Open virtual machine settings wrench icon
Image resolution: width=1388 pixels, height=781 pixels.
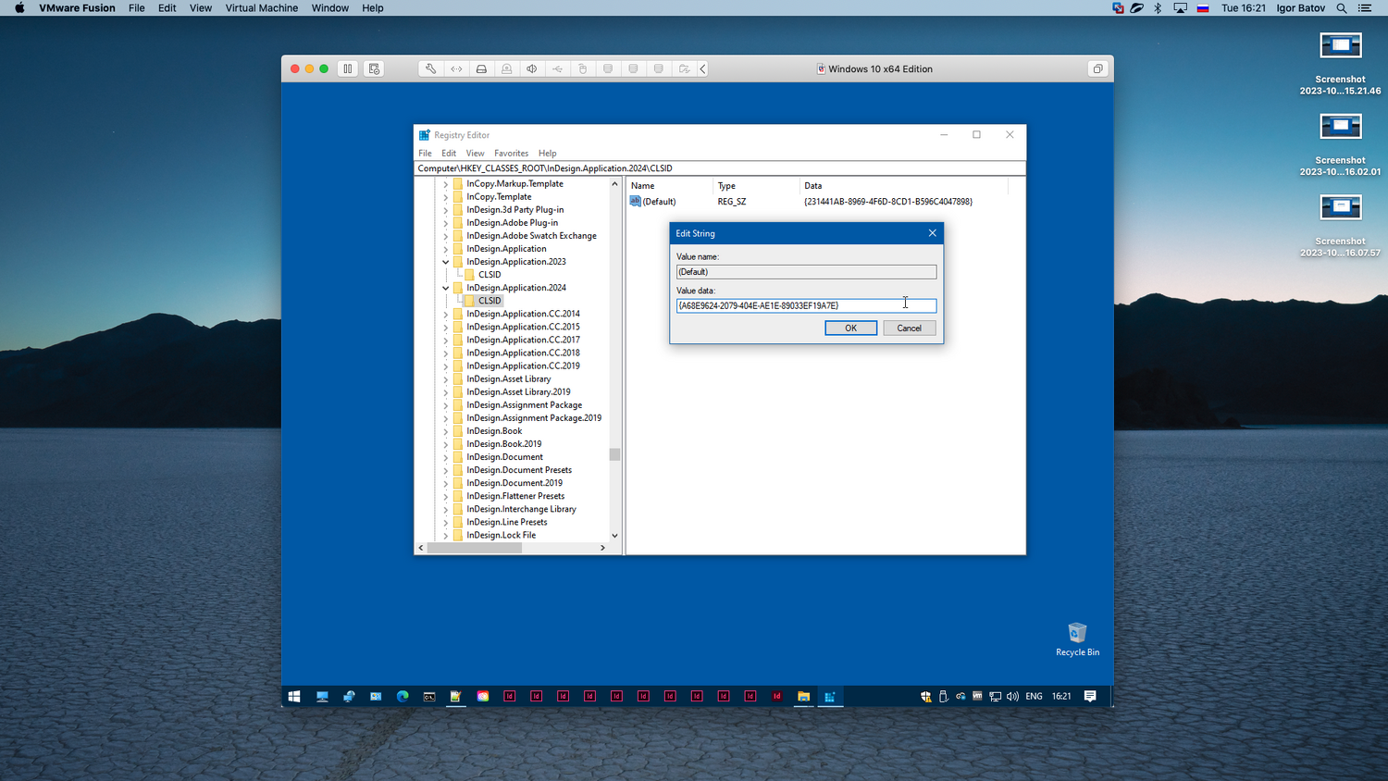click(430, 68)
